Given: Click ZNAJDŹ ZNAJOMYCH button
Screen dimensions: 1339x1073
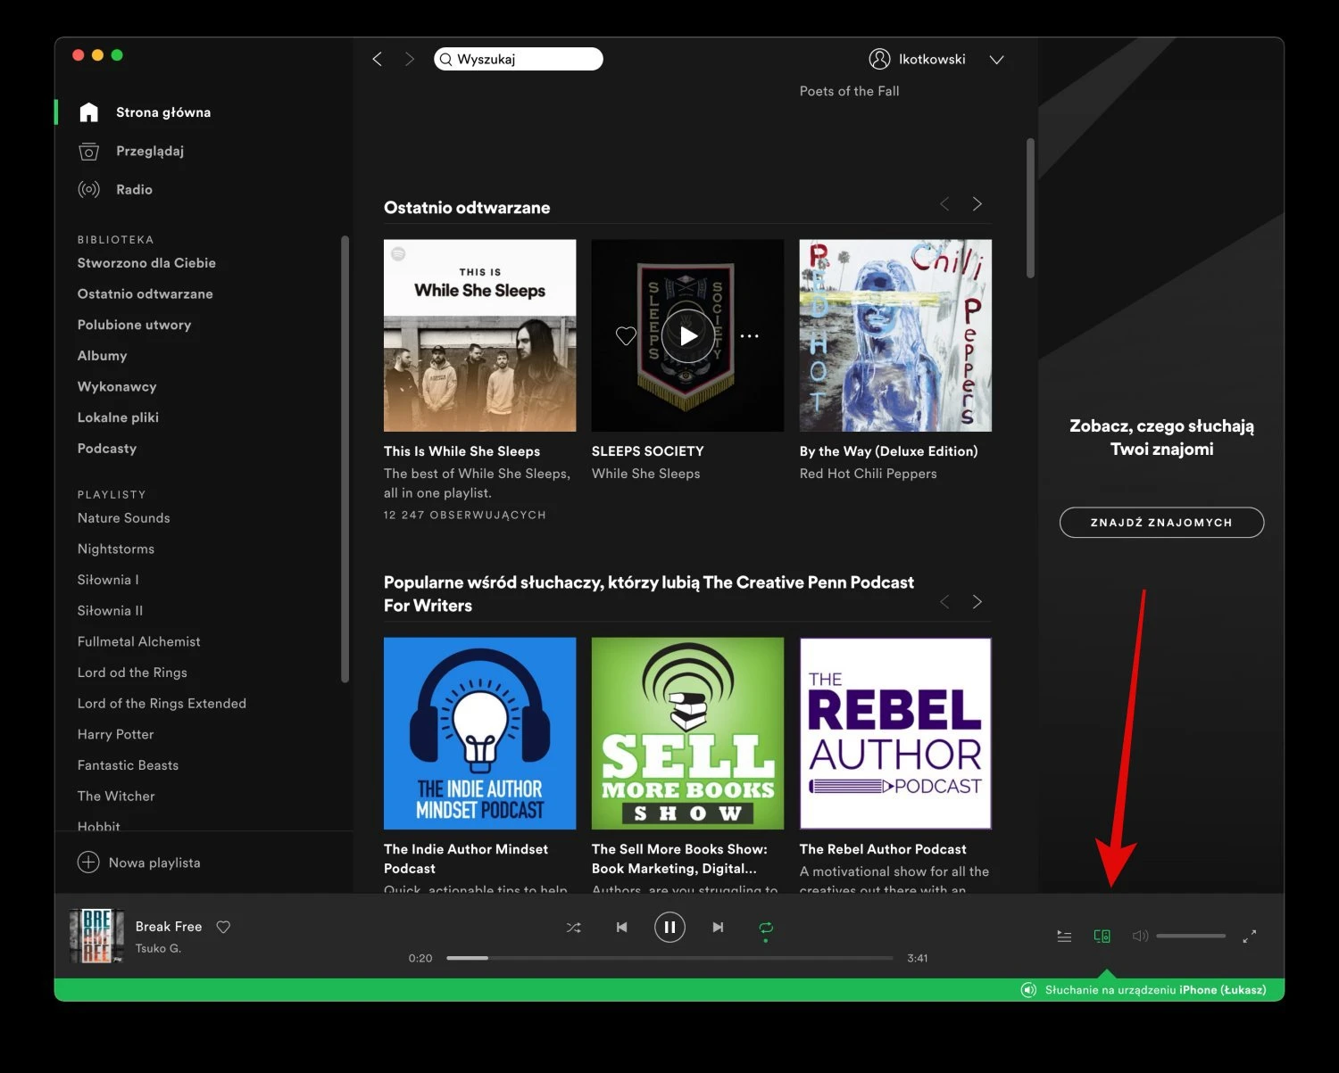Looking at the screenshot, I should click(x=1161, y=523).
